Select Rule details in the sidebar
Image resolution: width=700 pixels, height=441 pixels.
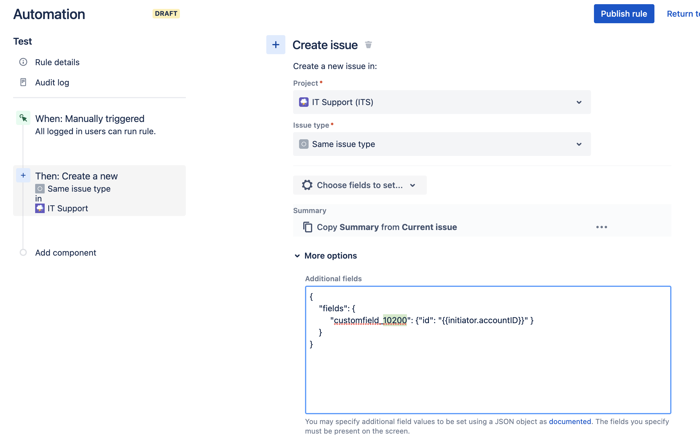(57, 62)
